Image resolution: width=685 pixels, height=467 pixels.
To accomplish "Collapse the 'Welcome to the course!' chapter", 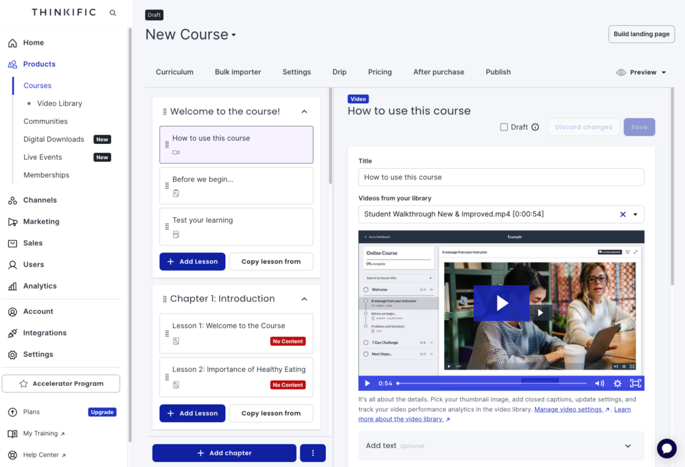I will point(304,111).
